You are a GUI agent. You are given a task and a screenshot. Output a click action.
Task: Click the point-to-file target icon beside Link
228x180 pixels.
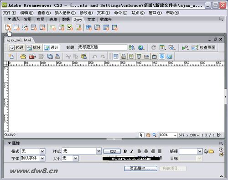(x=206, y=151)
